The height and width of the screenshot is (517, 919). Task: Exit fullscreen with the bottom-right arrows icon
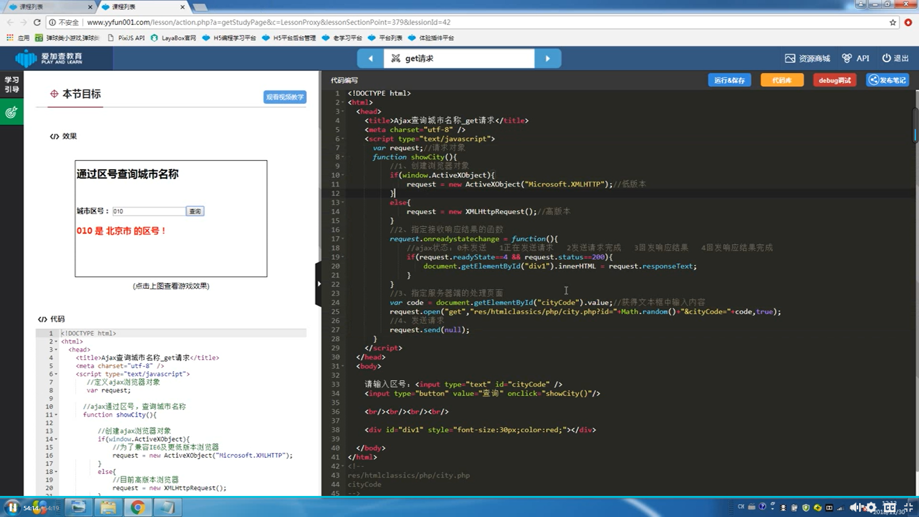pyautogui.click(x=908, y=508)
